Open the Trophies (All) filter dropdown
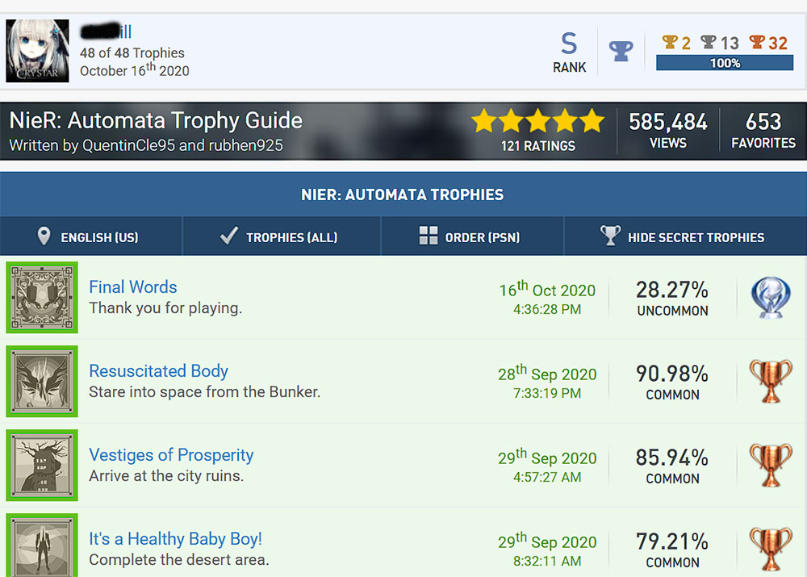 pos(282,236)
